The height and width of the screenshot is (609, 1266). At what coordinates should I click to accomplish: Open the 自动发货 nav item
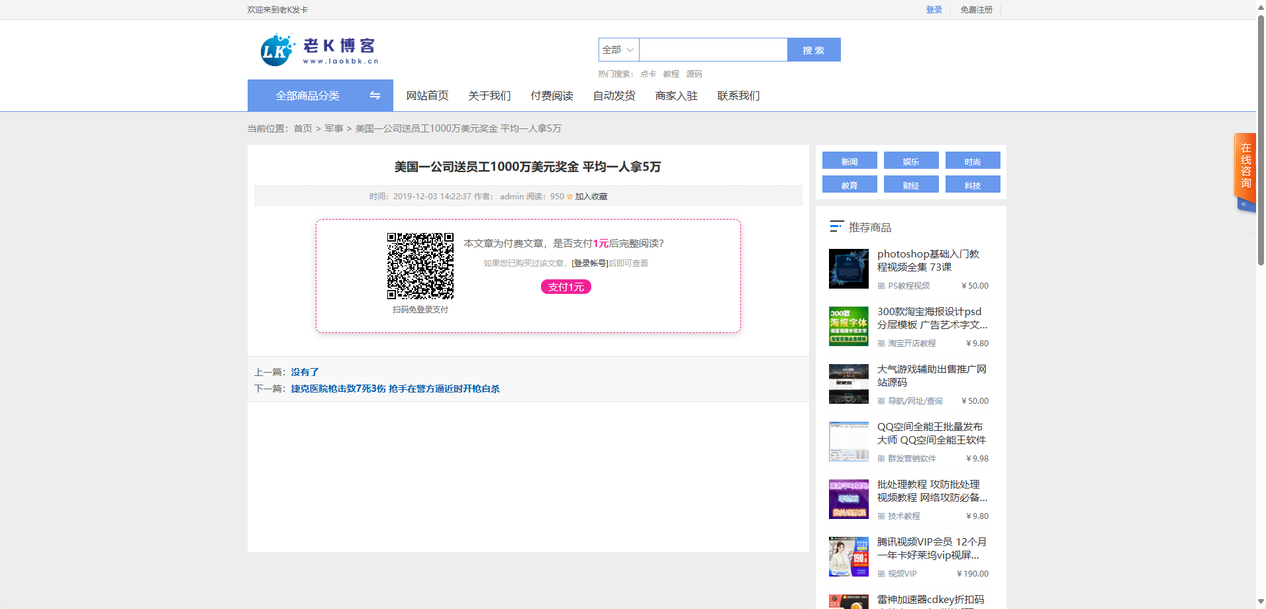[x=614, y=95]
